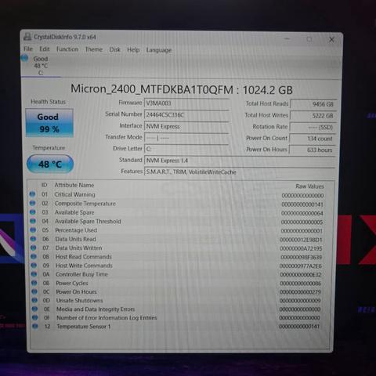Select the Unsafe Shutdowns attribute name
Screen dimensions: 376x376
(80, 300)
